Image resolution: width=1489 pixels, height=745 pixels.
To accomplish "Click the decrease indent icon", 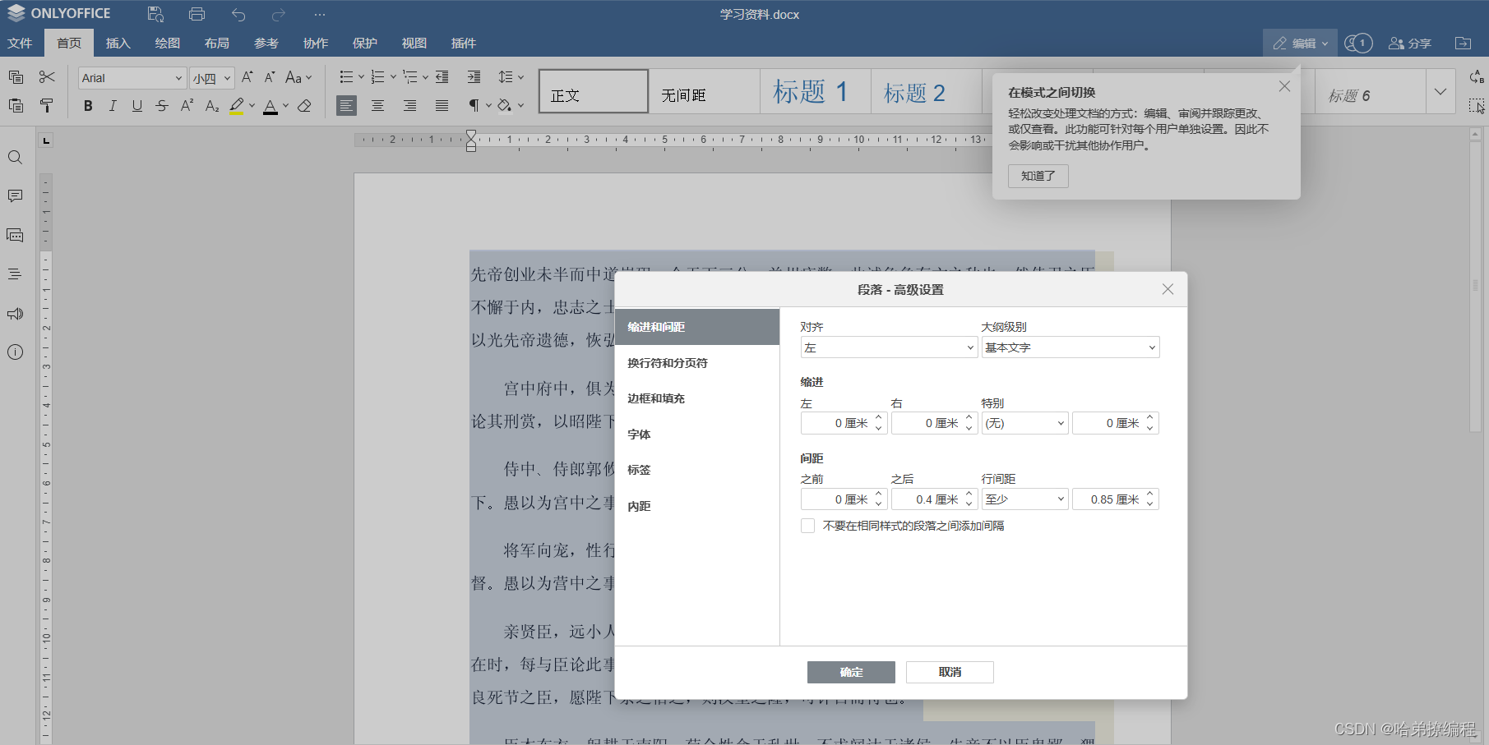I will pos(442,77).
